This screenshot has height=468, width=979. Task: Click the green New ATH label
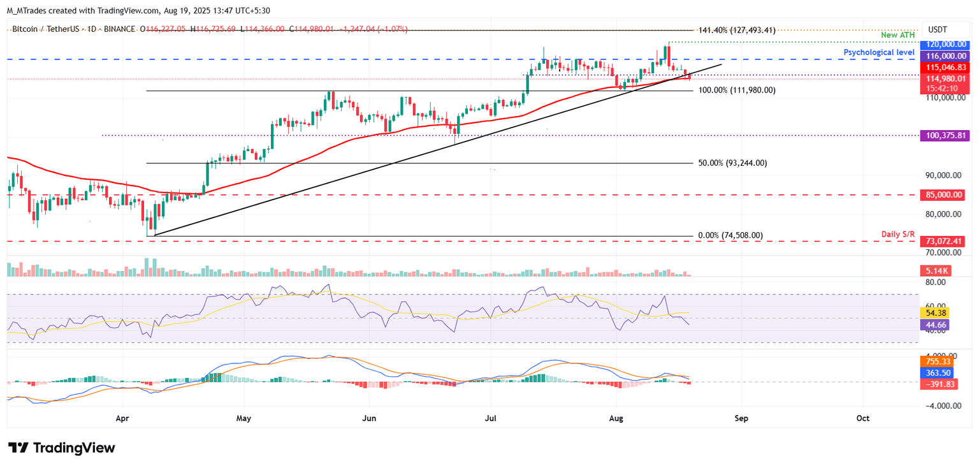(899, 35)
